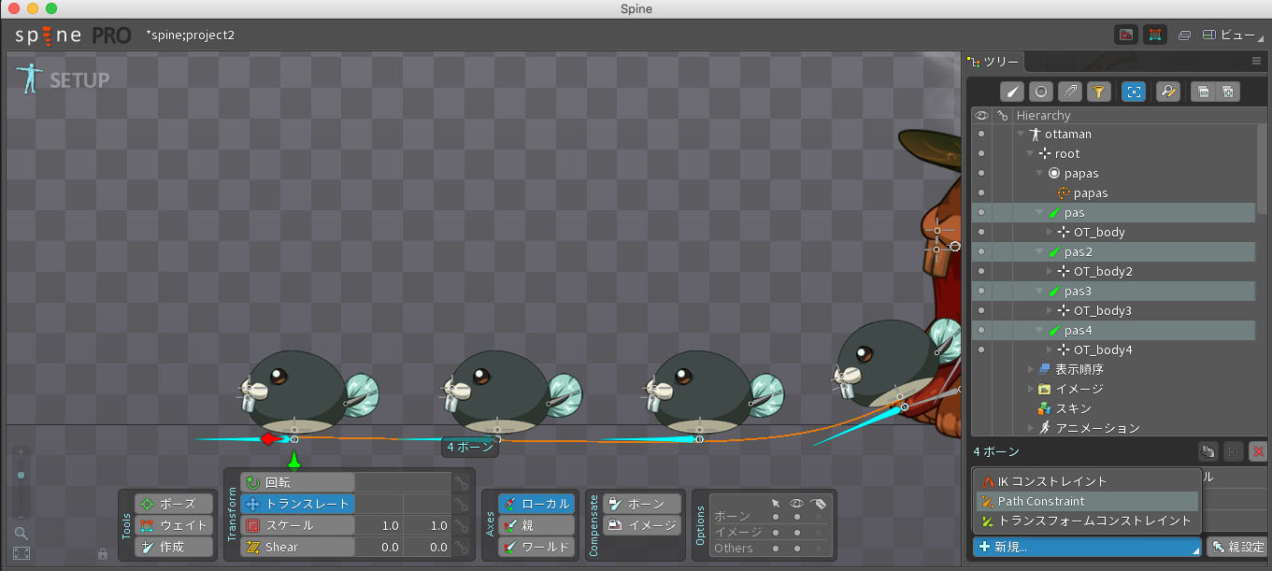Click the 新規... dropdown button
Screen dimensions: 1272x571
(x=1087, y=547)
